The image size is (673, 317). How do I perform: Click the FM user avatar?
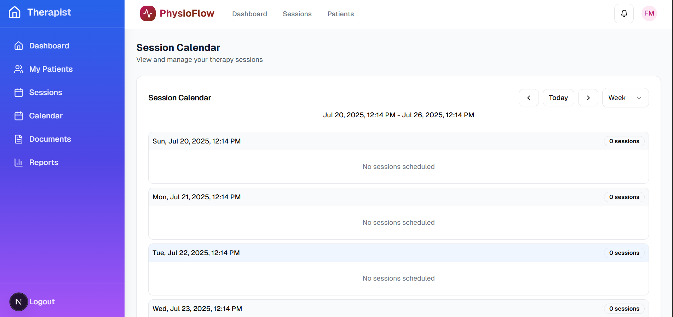pos(649,13)
